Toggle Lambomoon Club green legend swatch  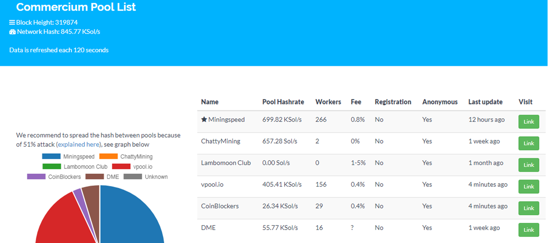51,167
